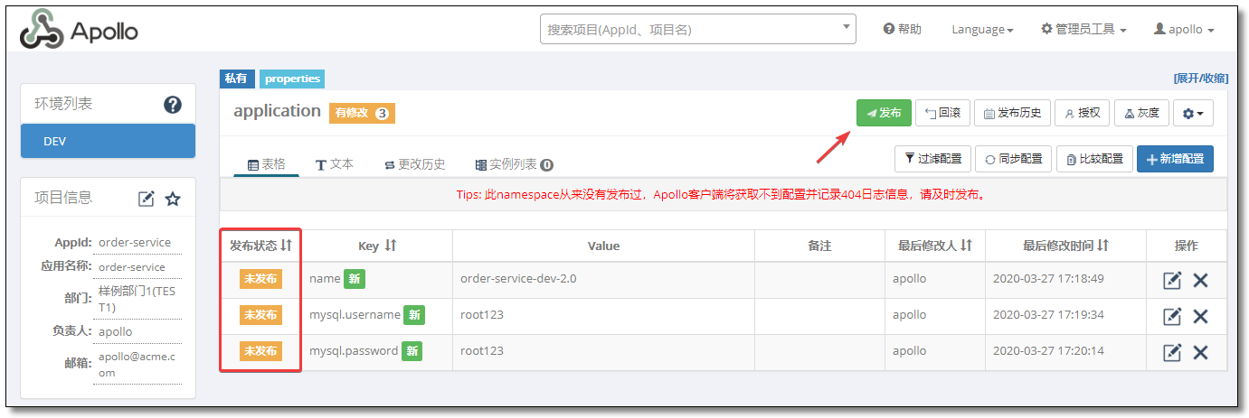This screenshot has width=1249, height=418.
Task: Click the 未发布 badge in name row
Action: click(x=260, y=279)
